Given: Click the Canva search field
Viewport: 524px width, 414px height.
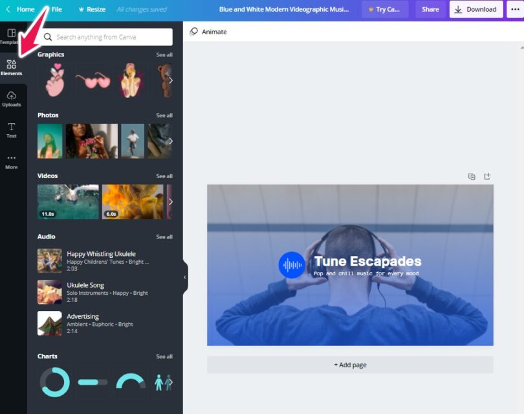Looking at the screenshot, I should tap(107, 37).
